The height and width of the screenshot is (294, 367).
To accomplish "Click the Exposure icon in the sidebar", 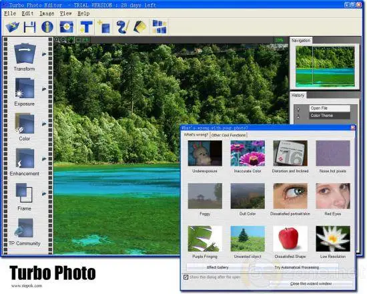I will [x=25, y=88].
